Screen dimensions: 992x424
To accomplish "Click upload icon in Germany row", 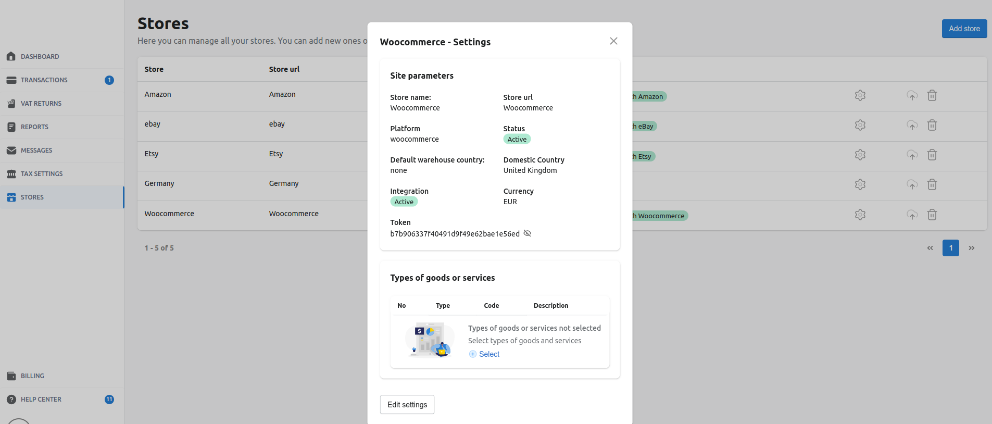I will tap(912, 184).
